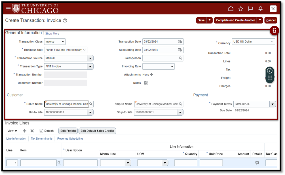Switch to Tax Determinants tab
This screenshot has width=285, height=175.
pos(42,139)
